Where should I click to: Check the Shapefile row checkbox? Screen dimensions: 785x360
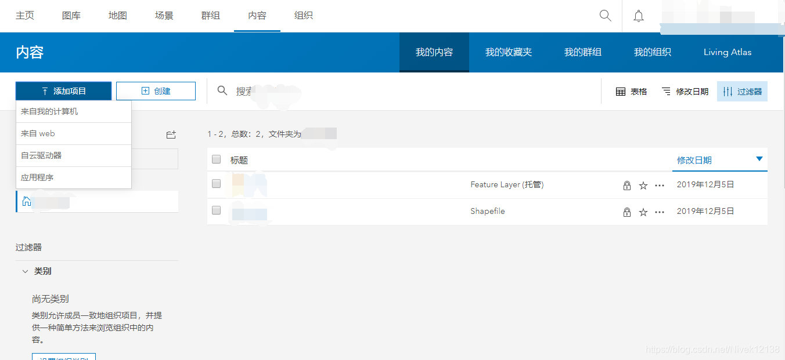(x=216, y=211)
